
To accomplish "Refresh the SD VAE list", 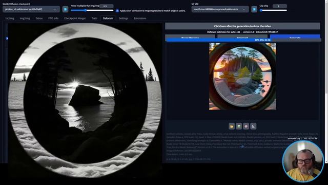I will (x=254, y=9).
